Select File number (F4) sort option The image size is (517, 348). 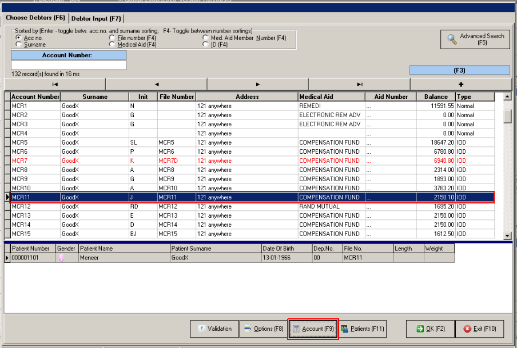112,38
